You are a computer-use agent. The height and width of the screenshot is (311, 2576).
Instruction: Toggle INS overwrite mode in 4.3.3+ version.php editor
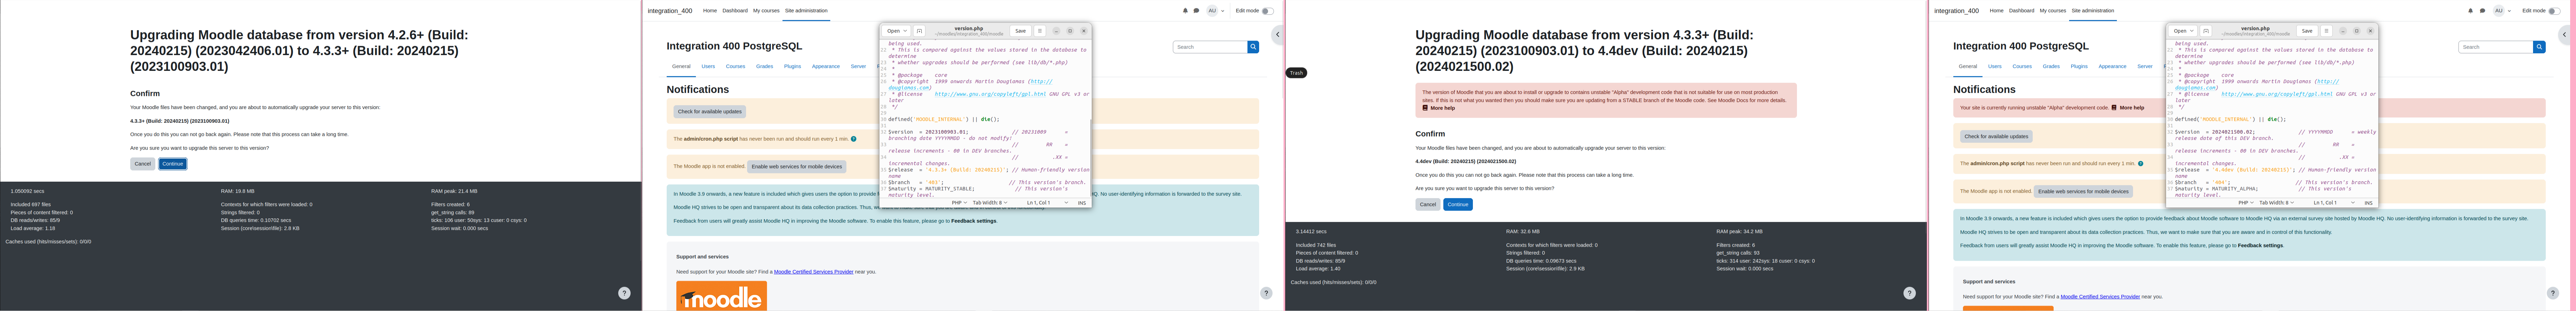tap(1082, 203)
